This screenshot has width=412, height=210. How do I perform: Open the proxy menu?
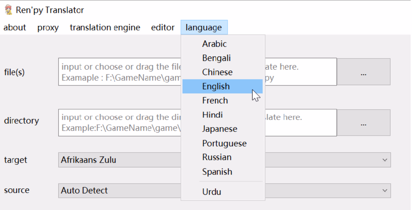pyautogui.click(x=48, y=28)
